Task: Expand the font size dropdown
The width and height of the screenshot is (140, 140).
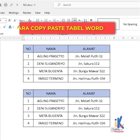Action: pyautogui.click(x=6, y=20)
